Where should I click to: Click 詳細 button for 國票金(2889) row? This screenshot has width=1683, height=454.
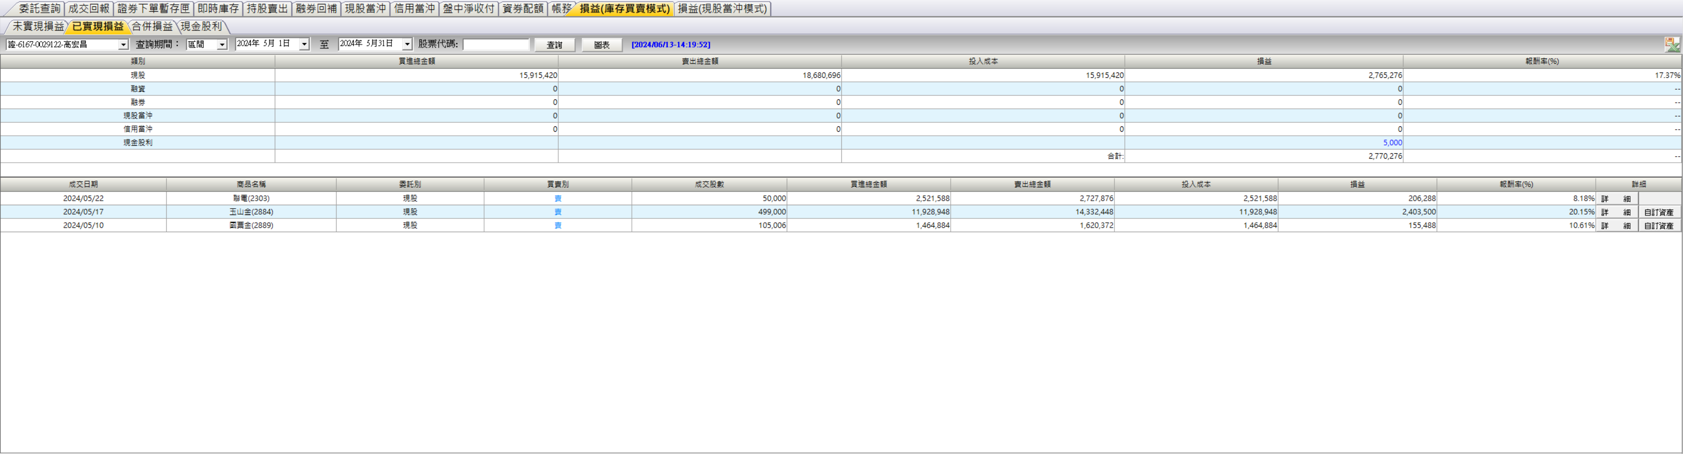pyautogui.click(x=1616, y=226)
